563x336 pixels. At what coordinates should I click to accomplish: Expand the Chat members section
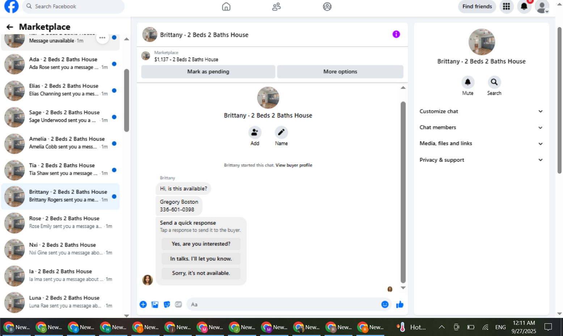pos(481,127)
